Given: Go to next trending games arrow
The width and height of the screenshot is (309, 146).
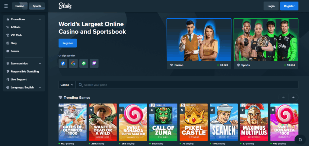Looking at the screenshot, I should click(293, 98).
